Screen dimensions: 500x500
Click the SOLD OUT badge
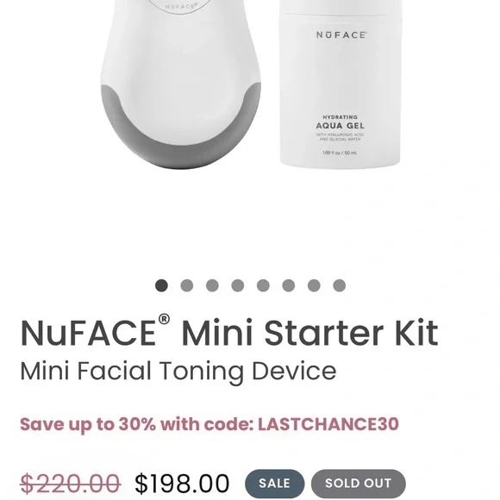point(359,484)
